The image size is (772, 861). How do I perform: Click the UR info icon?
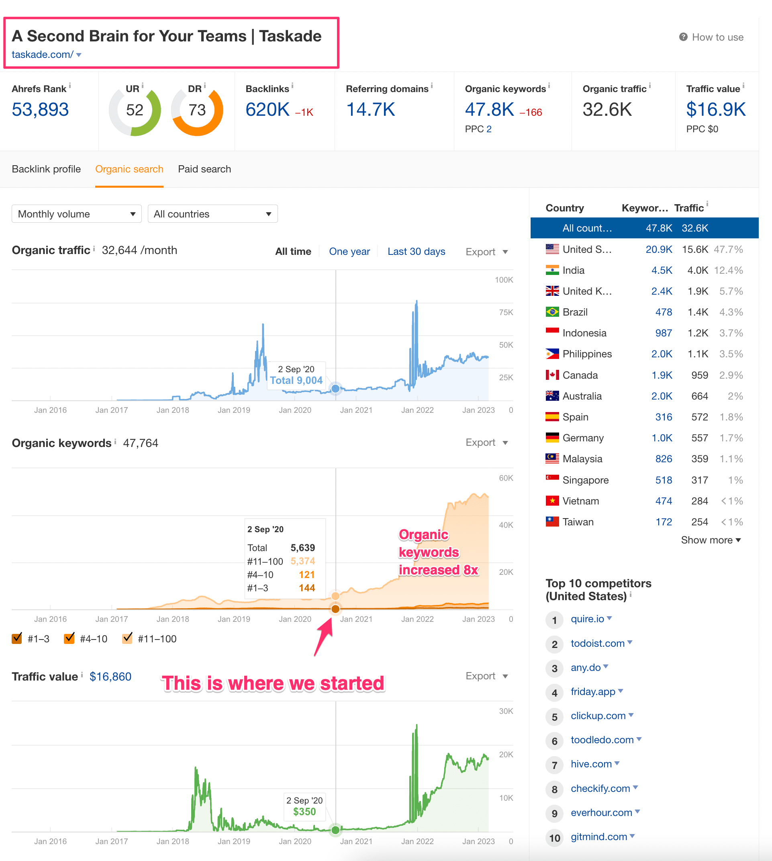[x=143, y=85]
